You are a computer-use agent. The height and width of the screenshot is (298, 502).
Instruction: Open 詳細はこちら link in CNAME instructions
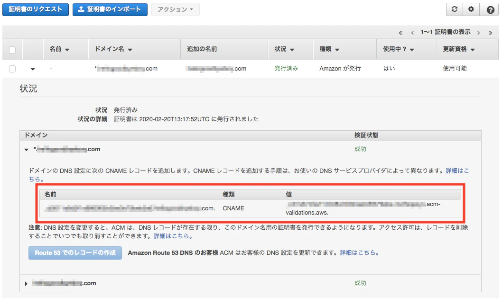[x=457, y=171]
